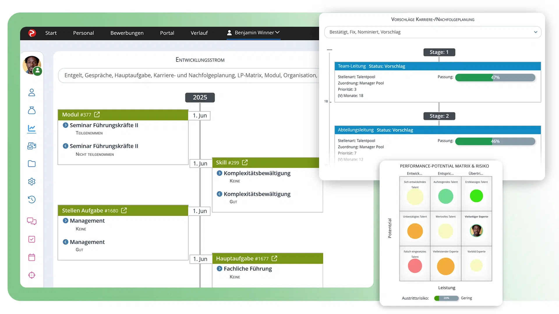Open the history clock sidebar icon
The image size is (559, 314).
[32, 199]
